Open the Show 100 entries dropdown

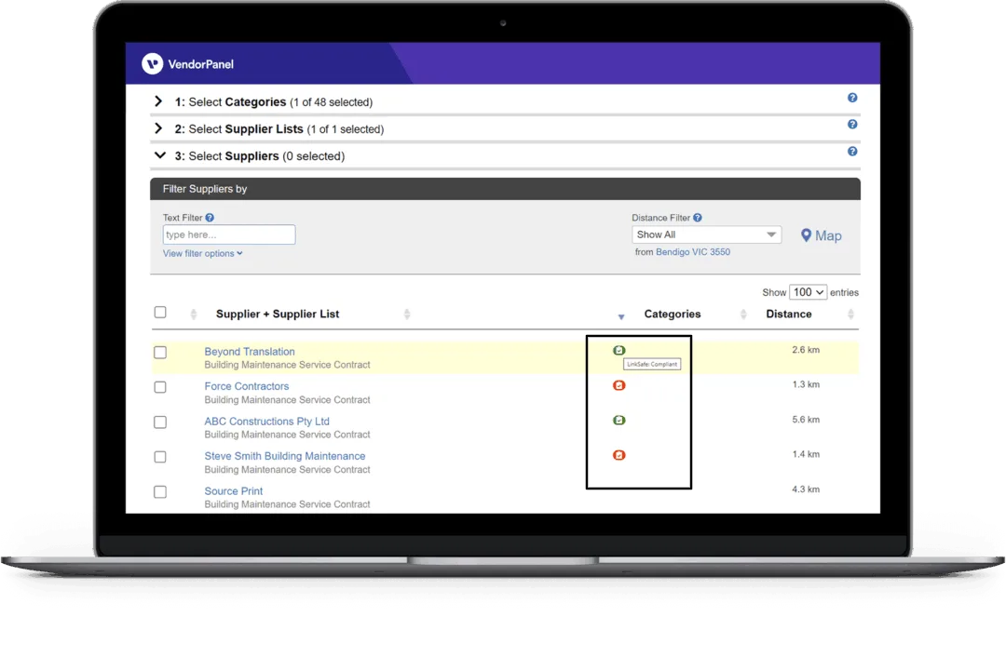point(808,292)
